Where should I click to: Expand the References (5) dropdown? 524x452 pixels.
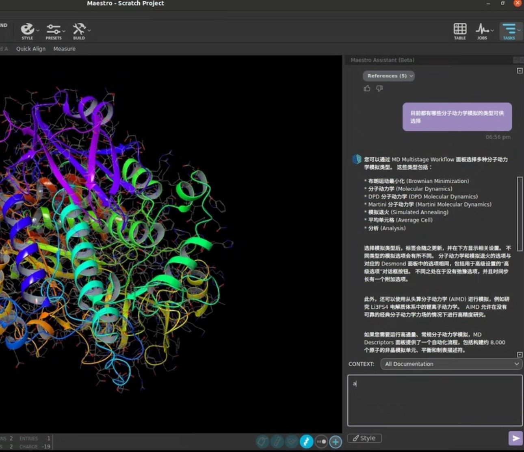(388, 76)
